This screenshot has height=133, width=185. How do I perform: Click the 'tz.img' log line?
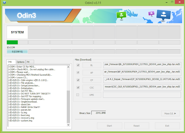pyautogui.click(x=18, y=113)
